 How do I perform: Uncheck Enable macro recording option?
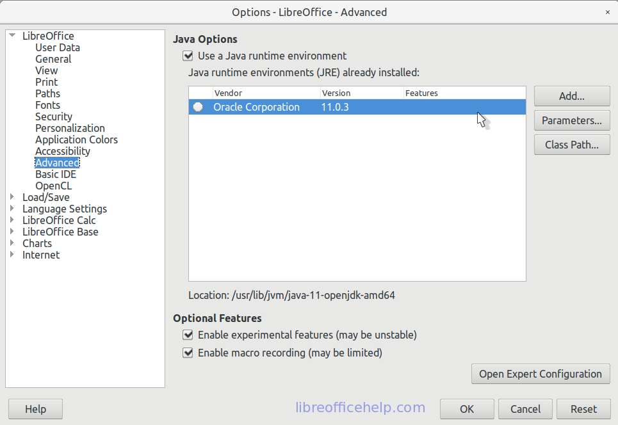pyautogui.click(x=188, y=353)
